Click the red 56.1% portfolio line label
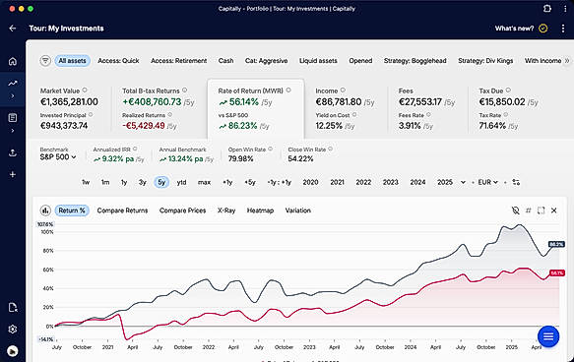The height and width of the screenshot is (362, 574). coord(557,273)
